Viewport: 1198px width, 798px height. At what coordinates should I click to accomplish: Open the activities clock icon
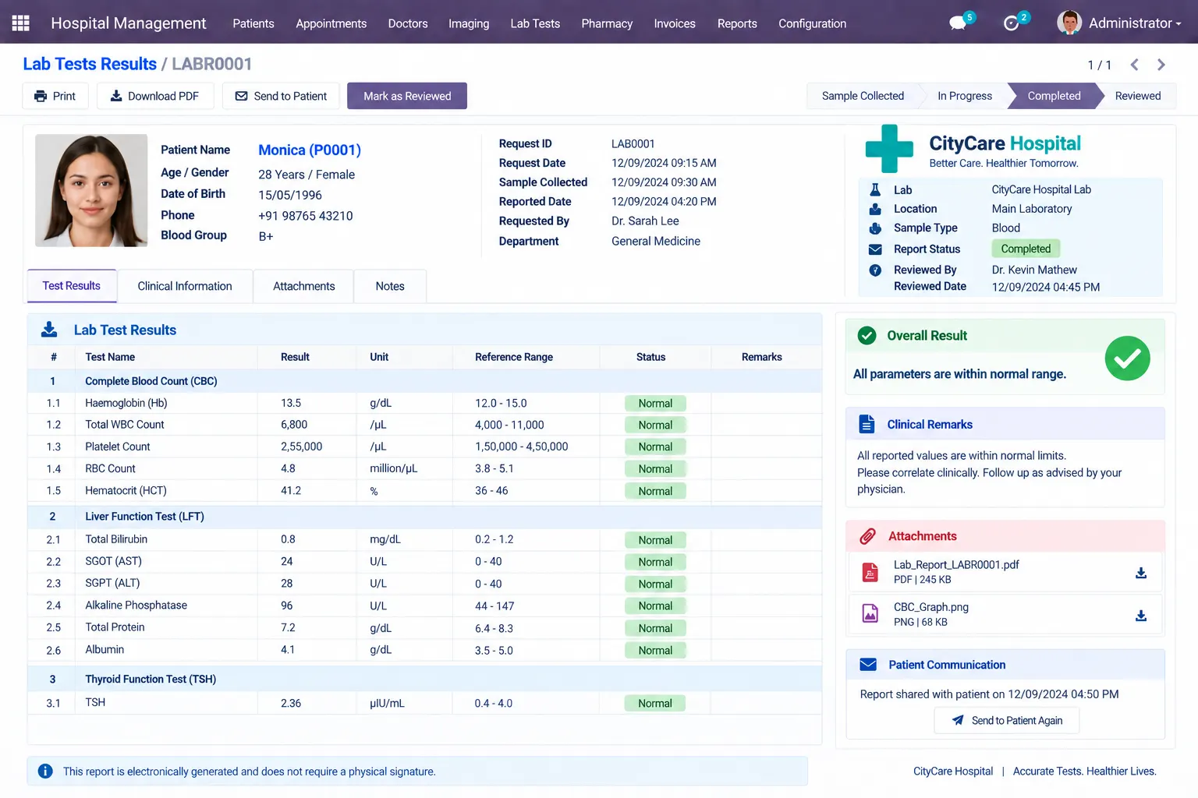(1012, 23)
